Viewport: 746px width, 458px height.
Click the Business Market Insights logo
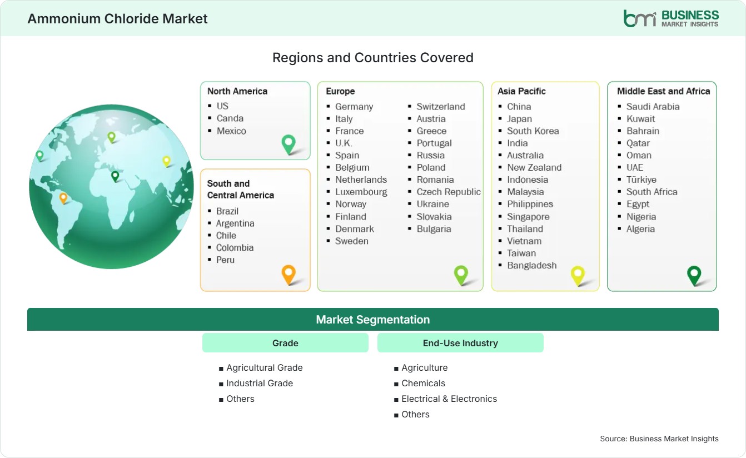coord(671,18)
